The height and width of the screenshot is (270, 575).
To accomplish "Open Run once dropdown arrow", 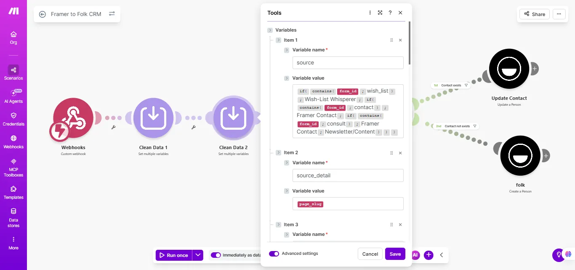I will [198, 255].
